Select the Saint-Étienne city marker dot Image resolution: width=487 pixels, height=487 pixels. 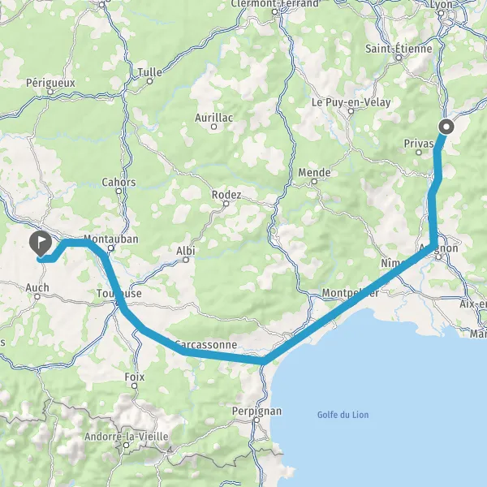pyautogui.click(x=399, y=58)
